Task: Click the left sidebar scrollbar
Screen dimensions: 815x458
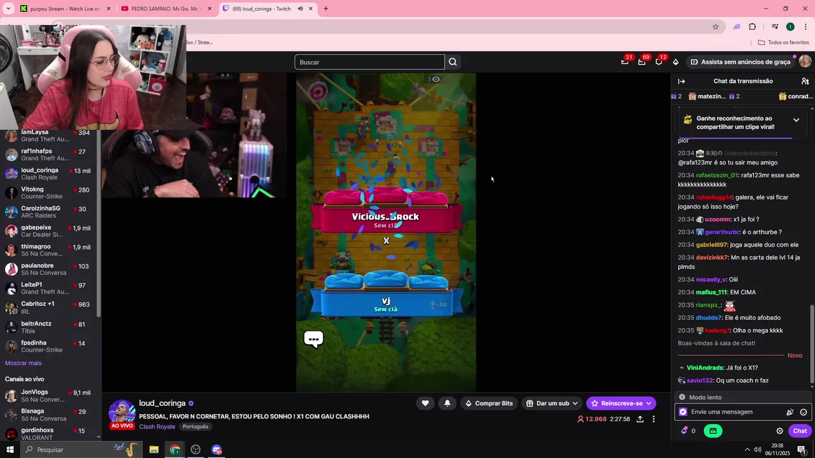Action: pyautogui.click(x=99, y=223)
